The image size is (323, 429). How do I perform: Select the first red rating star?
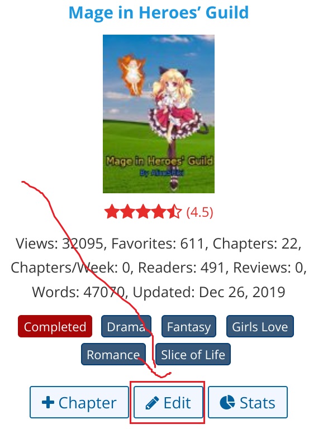(x=112, y=212)
